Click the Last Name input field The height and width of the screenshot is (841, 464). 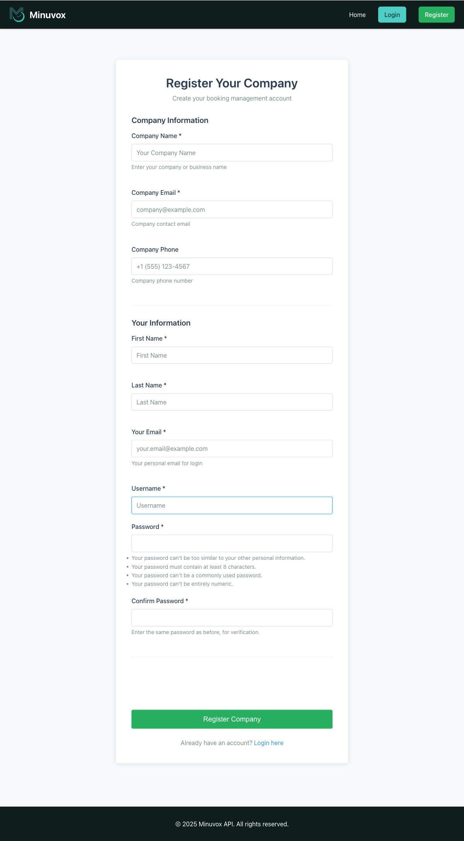click(232, 402)
